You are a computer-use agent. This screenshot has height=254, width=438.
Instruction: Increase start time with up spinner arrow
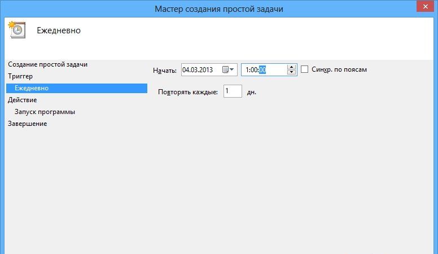(291, 67)
